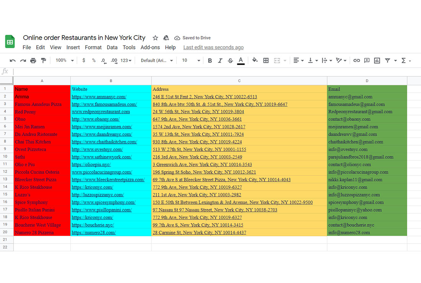Insert a chart
The image size is (421, 283).
coord(377,61)
